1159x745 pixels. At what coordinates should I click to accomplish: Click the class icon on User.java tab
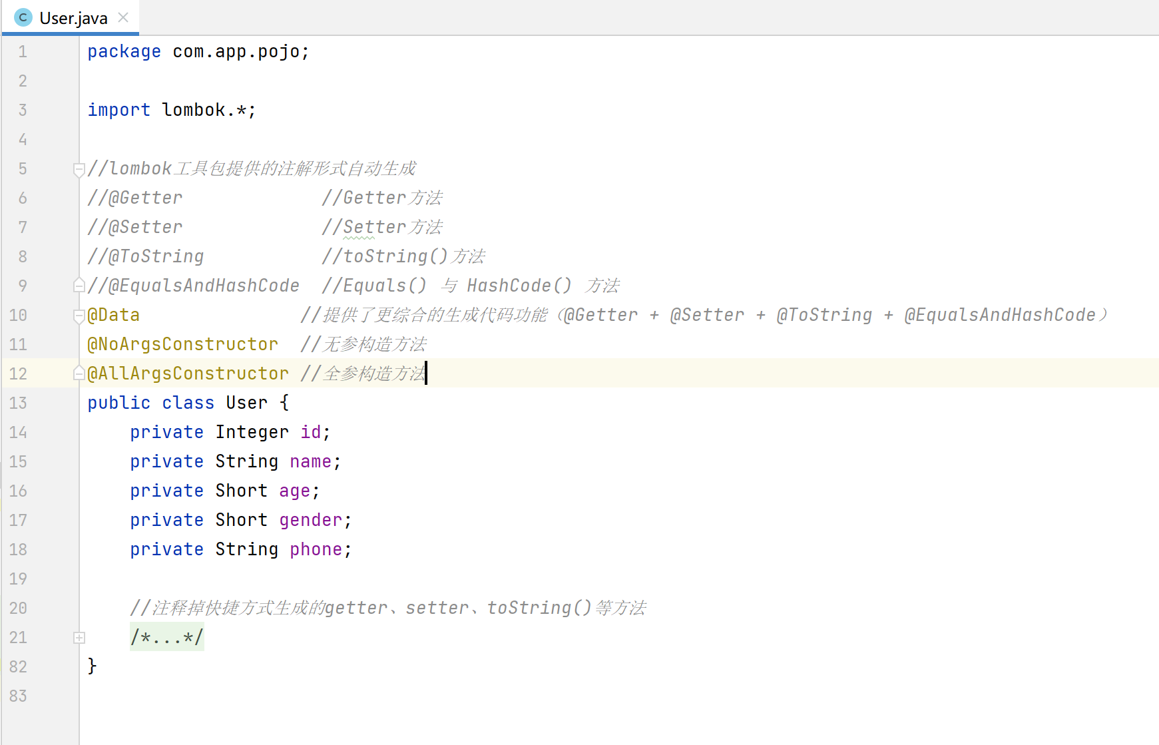click(23, 18)
